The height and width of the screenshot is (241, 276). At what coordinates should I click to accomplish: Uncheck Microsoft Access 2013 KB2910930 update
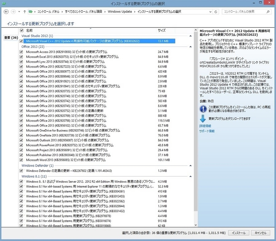(x=21, y=52)
